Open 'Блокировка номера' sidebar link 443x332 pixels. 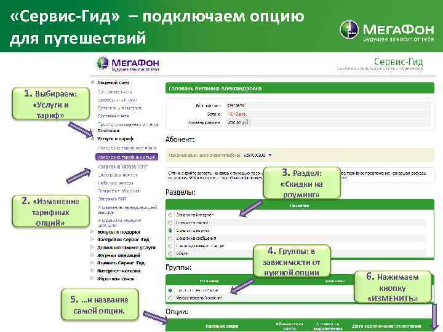[x=118, y=175]
